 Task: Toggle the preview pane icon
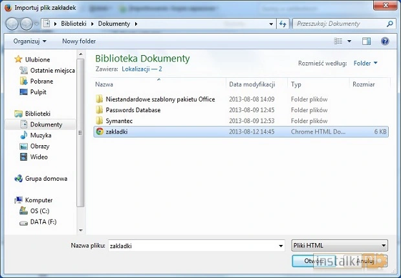pos(366,41)
